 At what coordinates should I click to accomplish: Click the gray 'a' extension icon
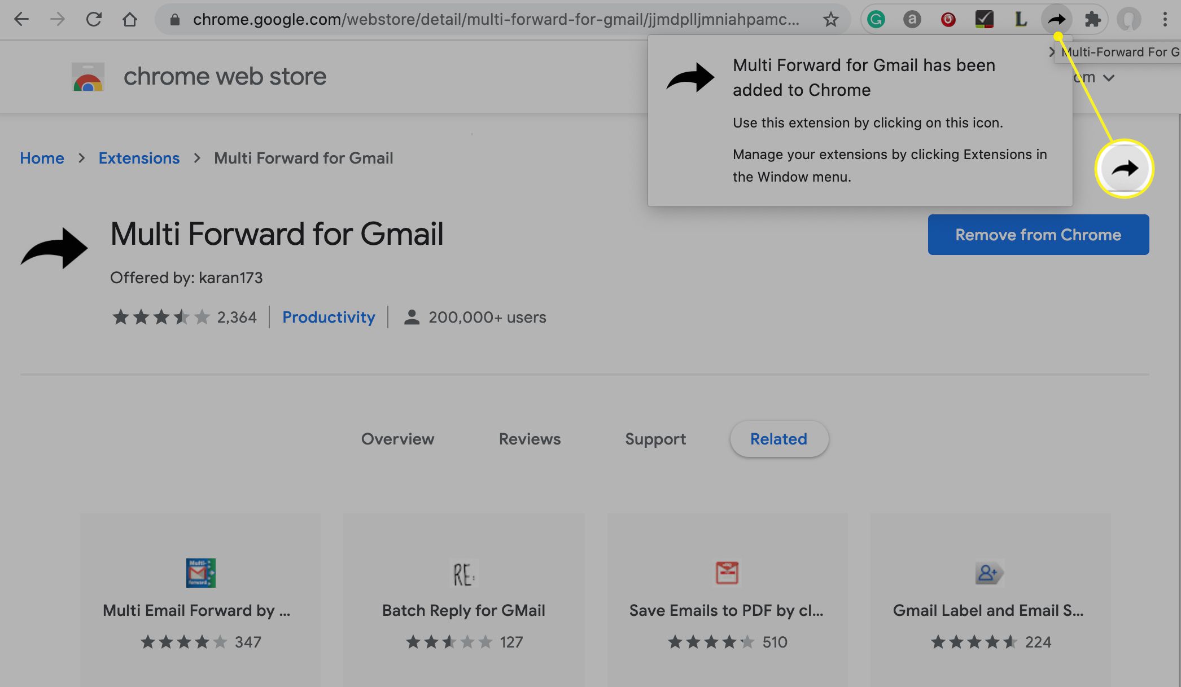(912, 20)
